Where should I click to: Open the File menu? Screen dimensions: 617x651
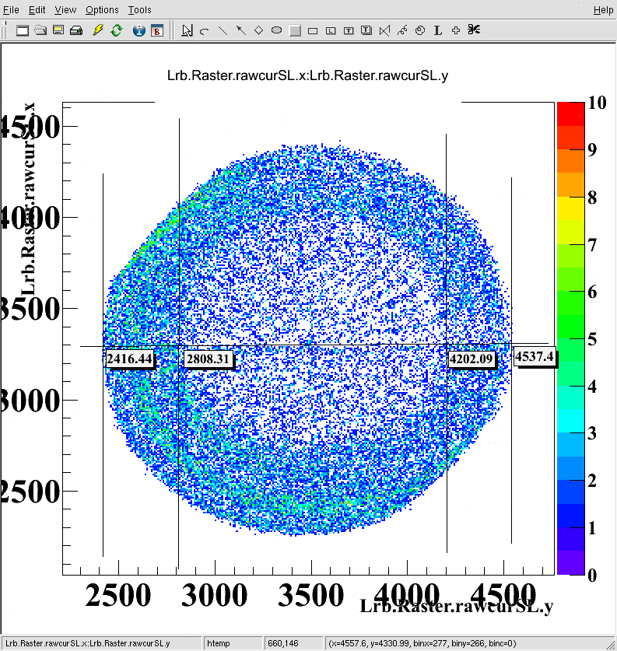coord(11,9)
